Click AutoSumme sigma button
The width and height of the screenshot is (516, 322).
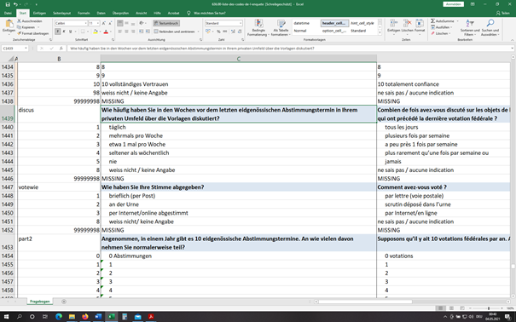pos(443,21)
